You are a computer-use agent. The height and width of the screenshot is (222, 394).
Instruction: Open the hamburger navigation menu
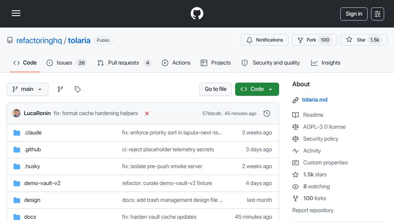pyautogui.click(x=16, y=13)
